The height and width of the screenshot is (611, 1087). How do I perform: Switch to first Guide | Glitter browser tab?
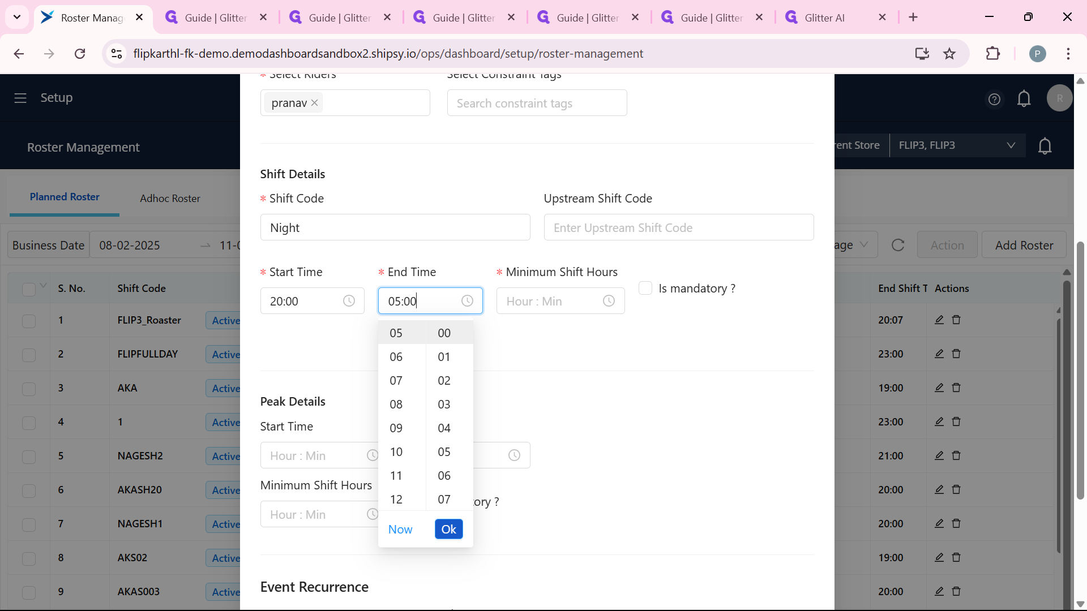point(216,18)
